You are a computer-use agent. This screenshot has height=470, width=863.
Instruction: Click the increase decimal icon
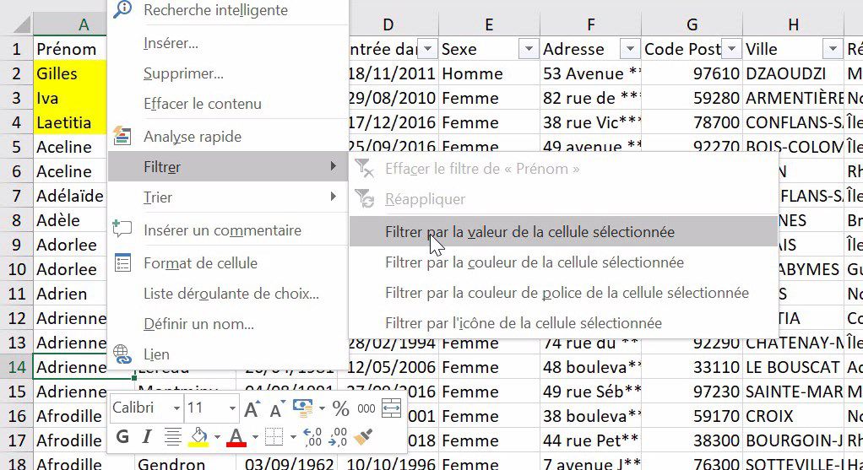point(312,437)
